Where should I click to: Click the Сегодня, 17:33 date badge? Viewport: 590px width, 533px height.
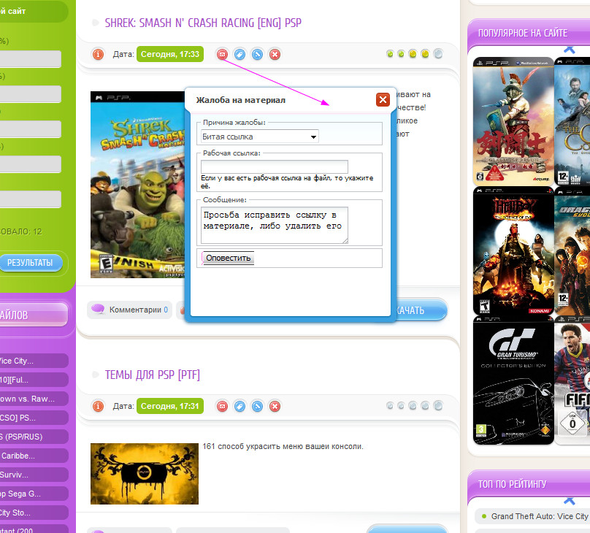click(x=170, y=54)
